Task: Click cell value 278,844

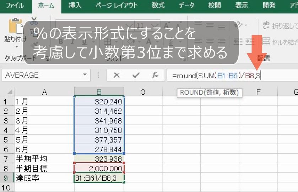Action: [99, 149]
